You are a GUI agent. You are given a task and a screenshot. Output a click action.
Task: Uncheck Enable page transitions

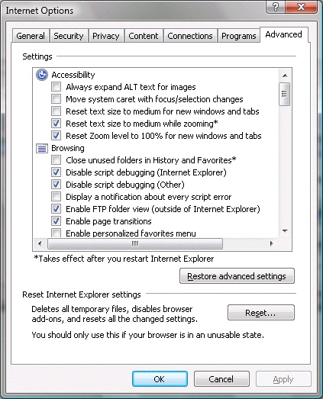(x=56, y=221)
